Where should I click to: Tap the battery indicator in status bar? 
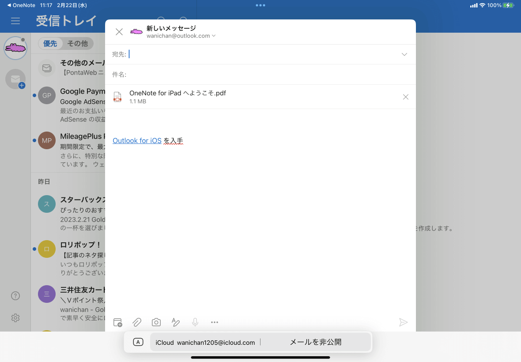pos(508,5)
